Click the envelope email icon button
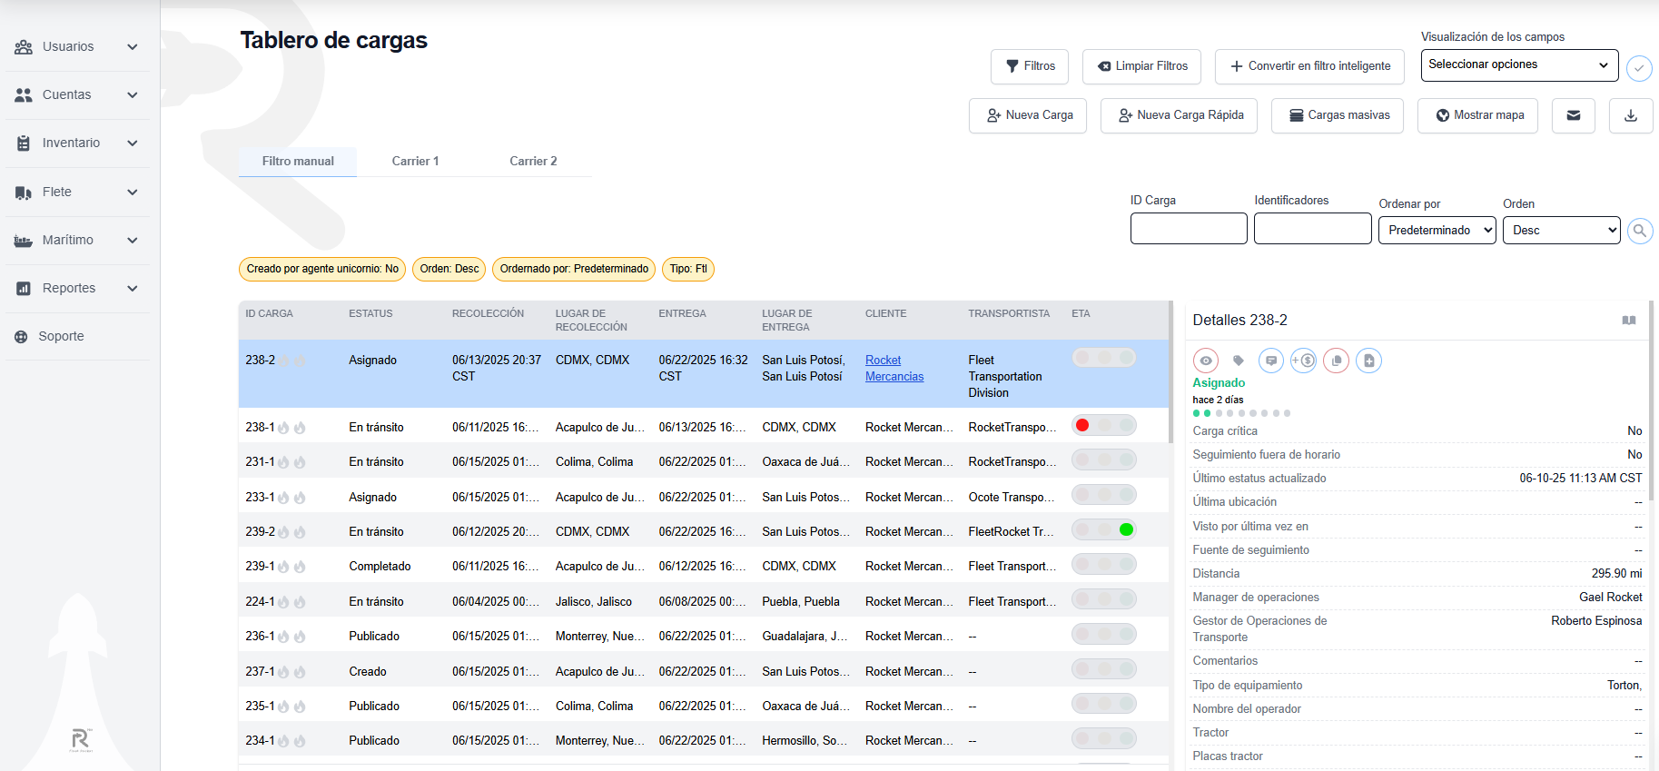Image resolution: width=1659 pixels, height=771 pixels. pos(1573,115)
